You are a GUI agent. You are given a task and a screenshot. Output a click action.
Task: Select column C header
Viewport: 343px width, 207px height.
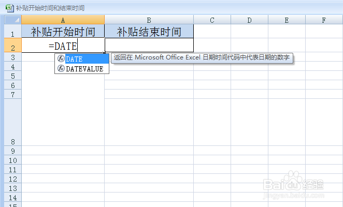[212, 20]
